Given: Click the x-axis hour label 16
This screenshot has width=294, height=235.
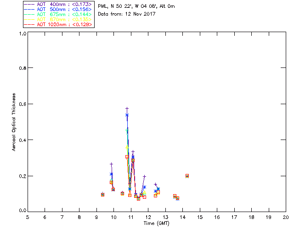Looking at the screenshot, I should tap(217, 217).
